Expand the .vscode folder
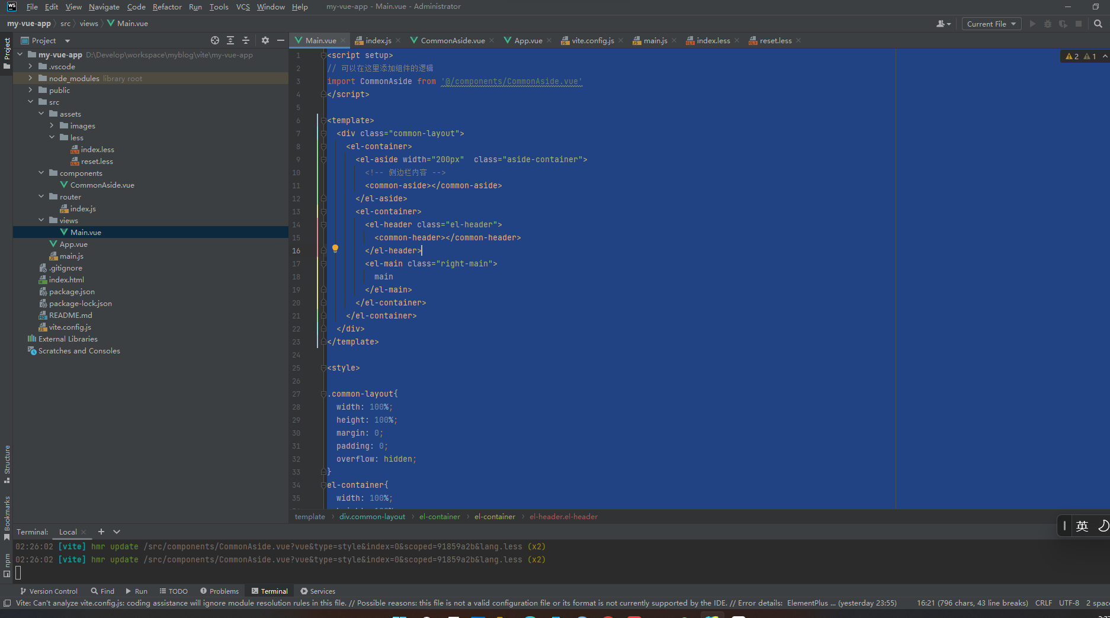 point(30,66)
